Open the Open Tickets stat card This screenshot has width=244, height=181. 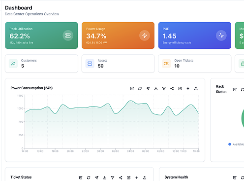click(x=195, y=64)
